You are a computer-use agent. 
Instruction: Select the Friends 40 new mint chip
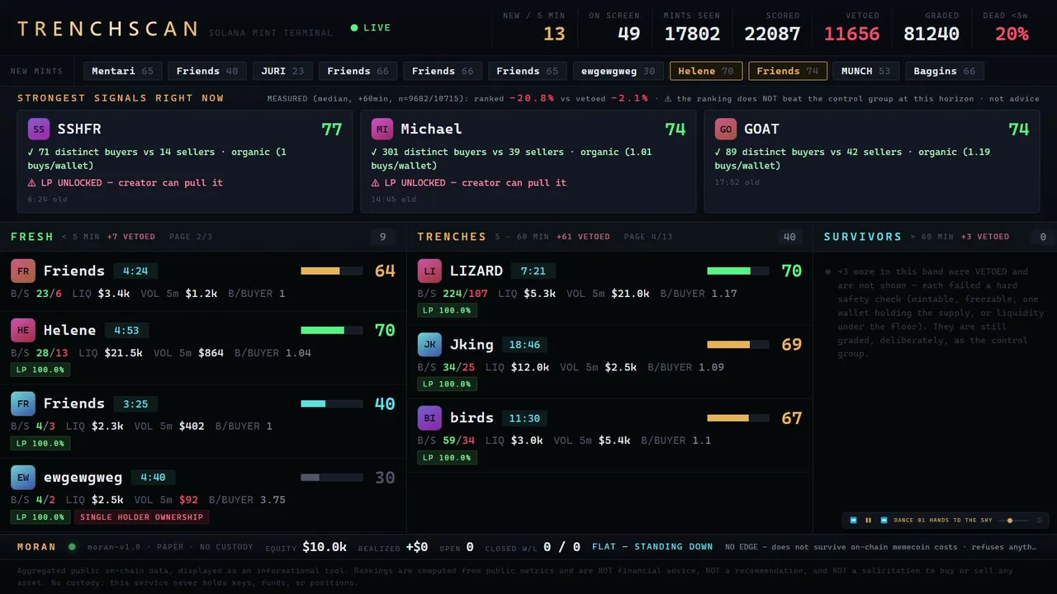(x=207, y=71)
